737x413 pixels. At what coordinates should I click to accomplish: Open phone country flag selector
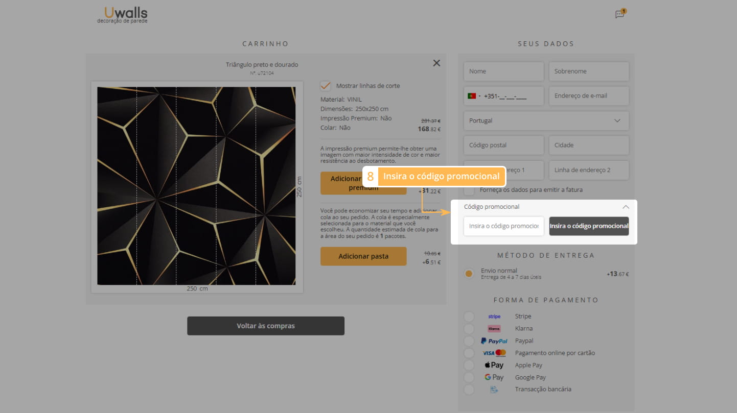[473, 96]
